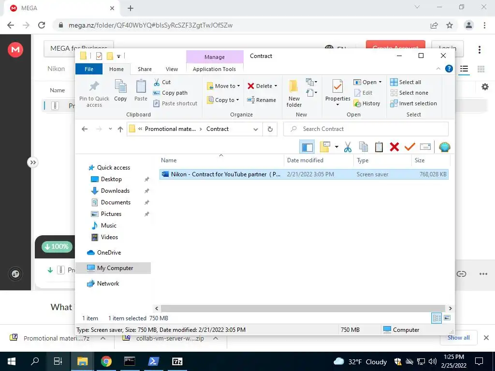Open the Move to dropdown
The image size is (495, 371).
(223, 86)
